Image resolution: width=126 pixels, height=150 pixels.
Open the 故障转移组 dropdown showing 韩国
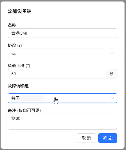coord(63,98)
